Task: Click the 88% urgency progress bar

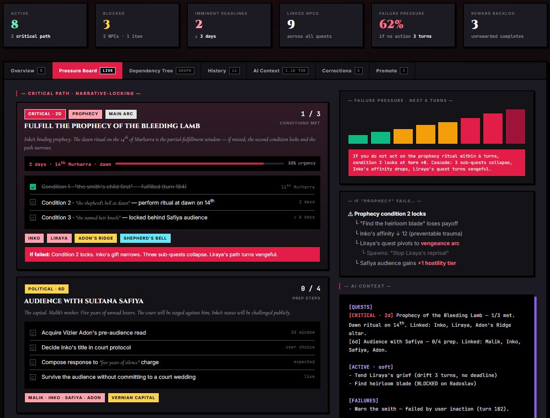Action: (200, 164)
